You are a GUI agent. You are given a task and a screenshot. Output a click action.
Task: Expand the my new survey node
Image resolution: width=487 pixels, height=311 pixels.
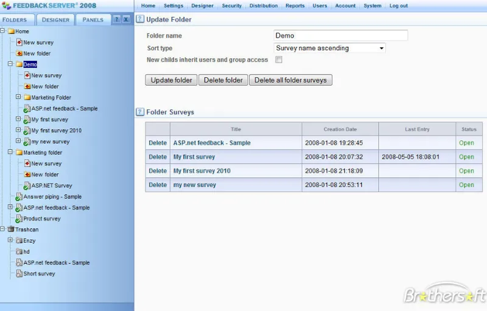[18, 141]
